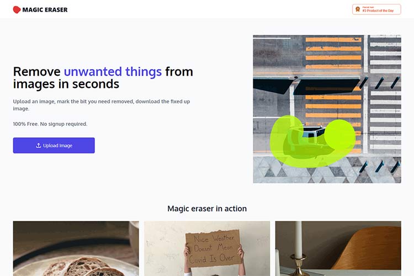414x276 pixels.
Task: Click the 'Nice Weather' handwritten text on the sign
Action: (214, 238)
